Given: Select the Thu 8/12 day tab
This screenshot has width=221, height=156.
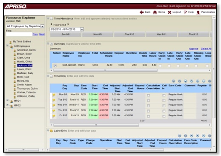Looking at the screenshot, I should [x=193, y=34].
